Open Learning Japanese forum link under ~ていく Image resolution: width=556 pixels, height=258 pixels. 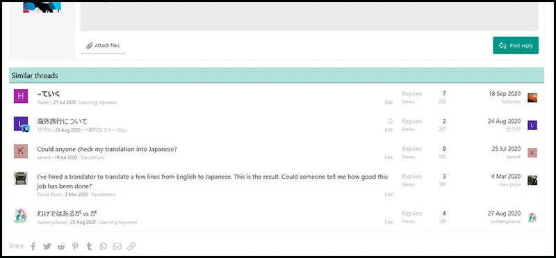pos(98,102)
